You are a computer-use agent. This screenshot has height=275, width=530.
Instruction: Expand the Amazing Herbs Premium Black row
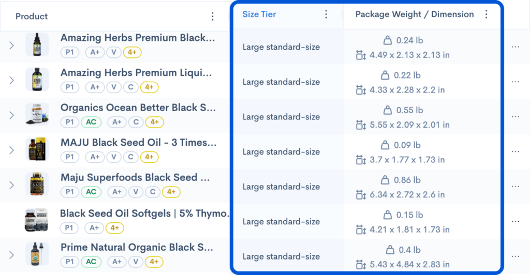coord(12,45)
